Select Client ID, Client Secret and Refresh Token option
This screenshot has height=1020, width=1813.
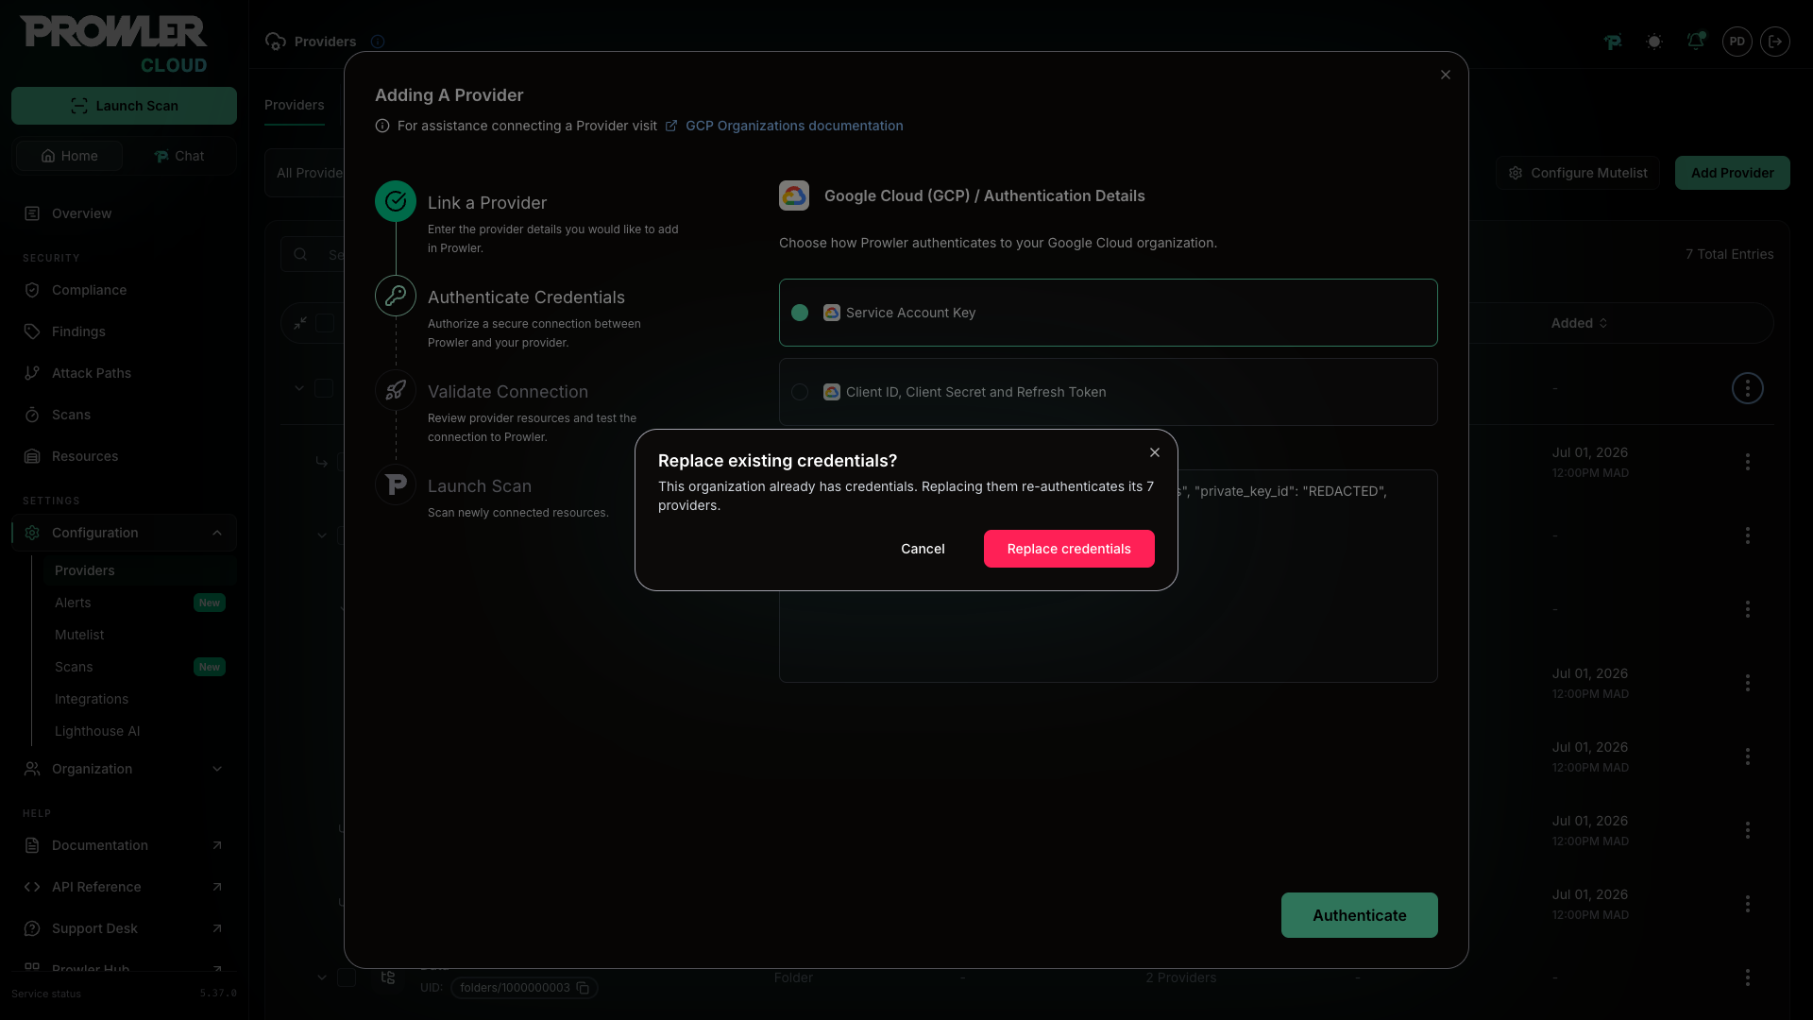point(1109,392)
